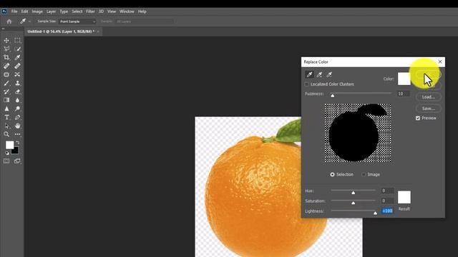Screen dimensions: 458x257
Task: Select the Crop tool
Action: 6,57
